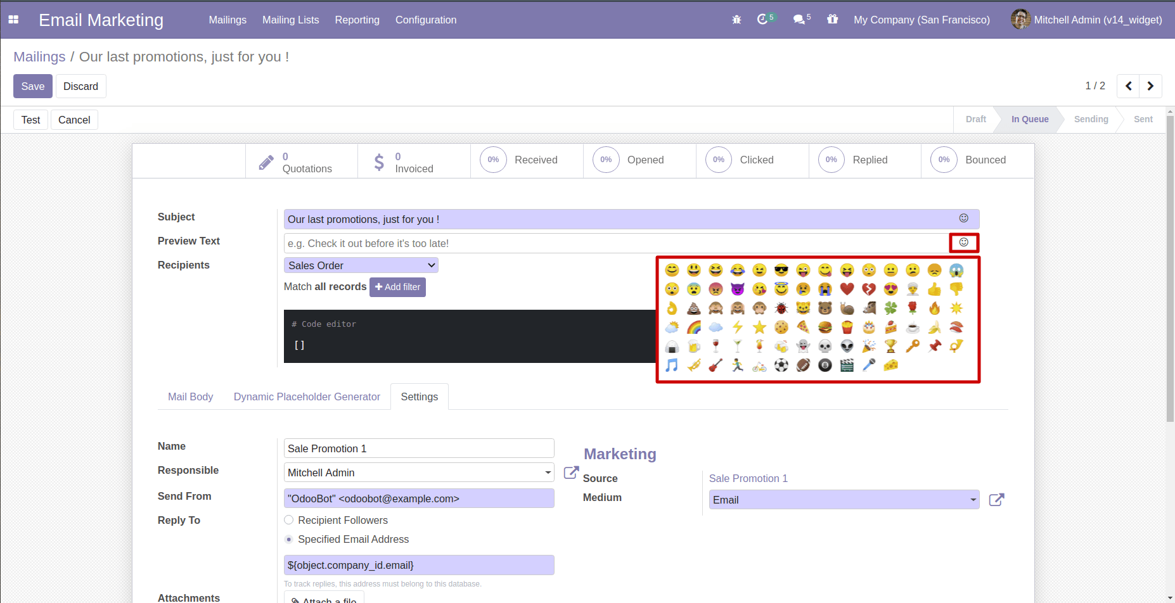Viewport: 1175px width, 603px height.
Task: Insert the red pushpin emoji
Action: [935, 346]
